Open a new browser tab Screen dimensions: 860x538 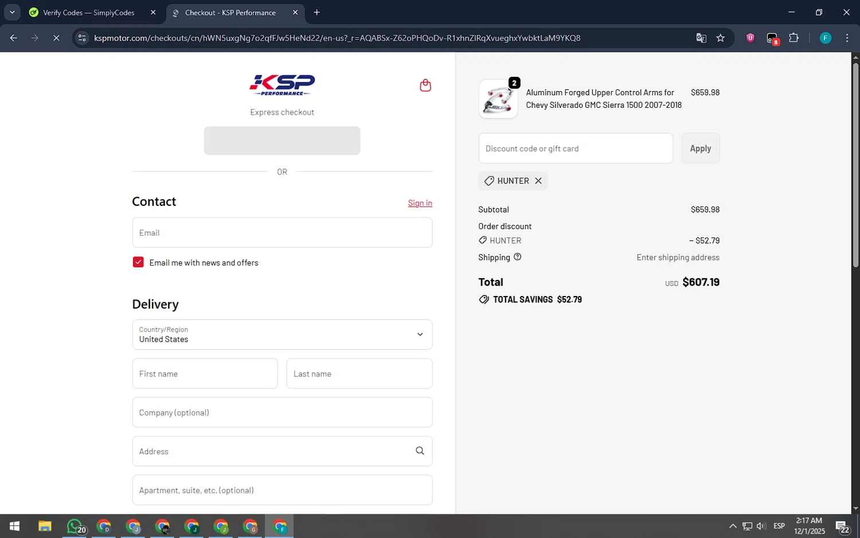(x=316, y=12)
